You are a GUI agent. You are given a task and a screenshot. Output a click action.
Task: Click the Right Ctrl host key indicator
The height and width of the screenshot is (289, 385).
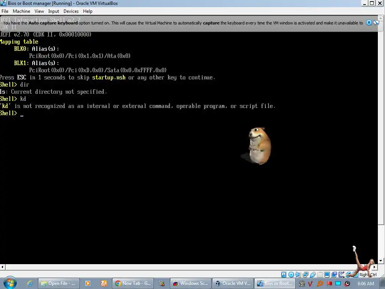368,275
